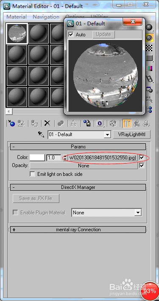Click the Make Preview filmstrip icon
159x301 pixels.
(149, 79)
